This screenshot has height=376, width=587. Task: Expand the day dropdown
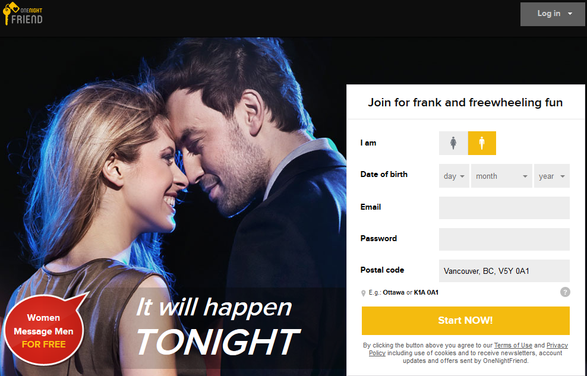click(454, 176)
